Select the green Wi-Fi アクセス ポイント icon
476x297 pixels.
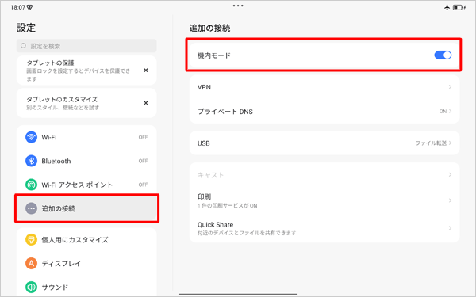point(31,185)
